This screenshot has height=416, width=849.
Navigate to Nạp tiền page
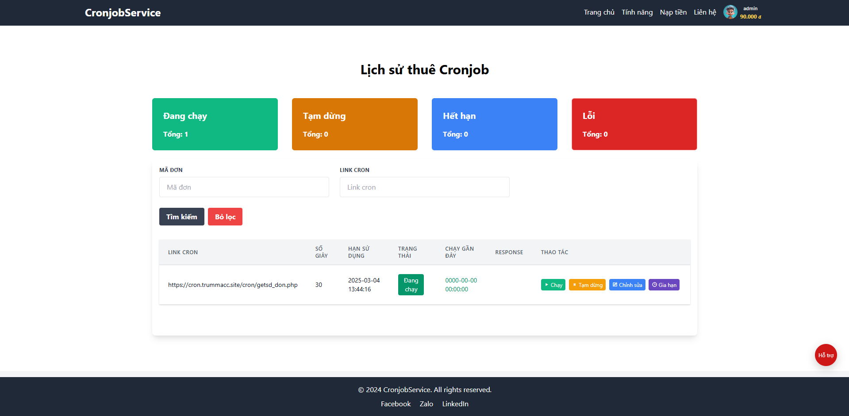[673, 12]
